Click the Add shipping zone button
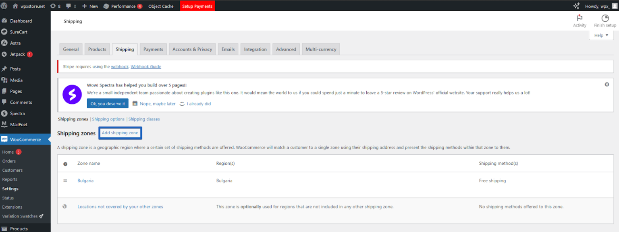The width and height of the screenshot is (619, 232). (x=120, y=133)
